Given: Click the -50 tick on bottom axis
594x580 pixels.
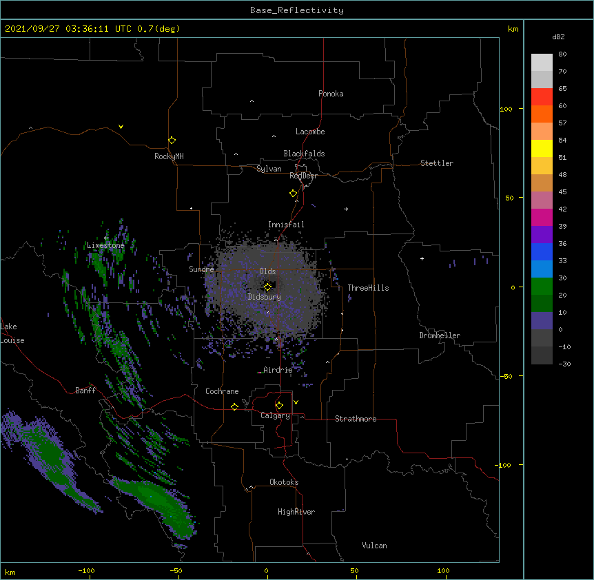Looking at the screenshot, I should tap(176, 570).
